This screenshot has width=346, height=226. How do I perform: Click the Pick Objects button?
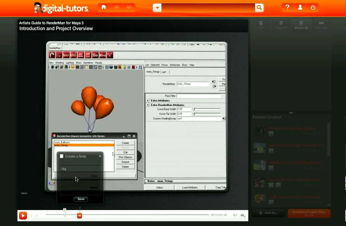pos(125,157)
